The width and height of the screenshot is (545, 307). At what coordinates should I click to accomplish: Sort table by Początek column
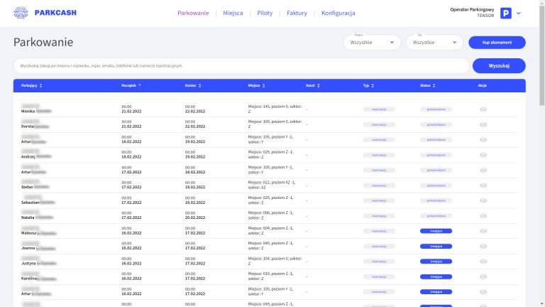(x=131, y=85)
